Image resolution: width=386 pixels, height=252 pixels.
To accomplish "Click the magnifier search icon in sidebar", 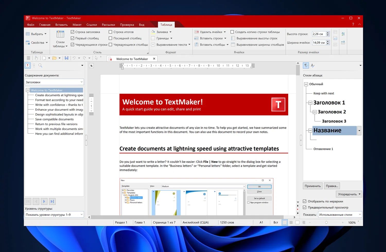I will (x=40, y=66).
